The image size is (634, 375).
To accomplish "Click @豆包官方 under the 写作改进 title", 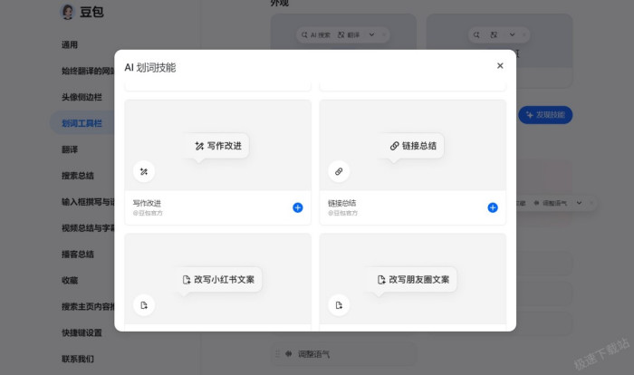I will [148, 213].
